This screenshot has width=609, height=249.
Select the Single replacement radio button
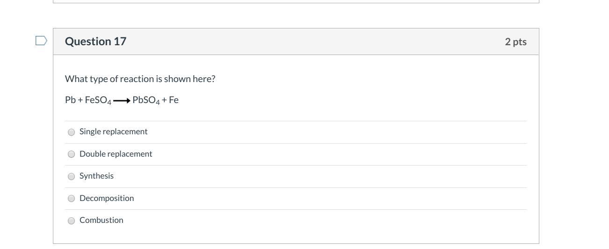tap(72, 132)
